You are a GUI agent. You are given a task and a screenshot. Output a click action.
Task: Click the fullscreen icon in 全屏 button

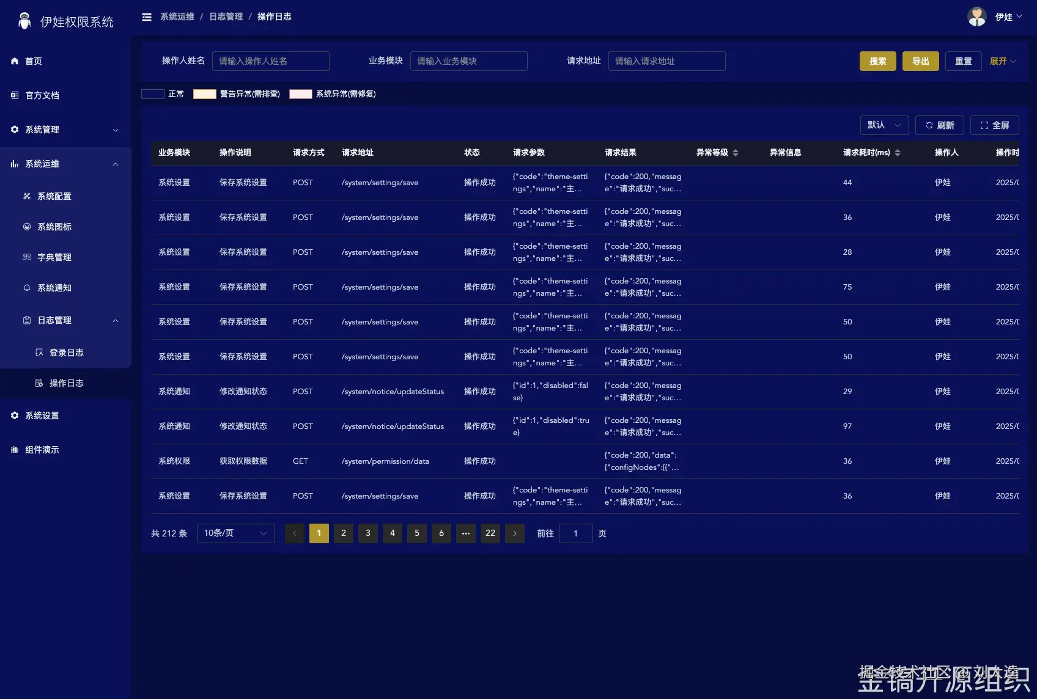click(x=984, y=125)
